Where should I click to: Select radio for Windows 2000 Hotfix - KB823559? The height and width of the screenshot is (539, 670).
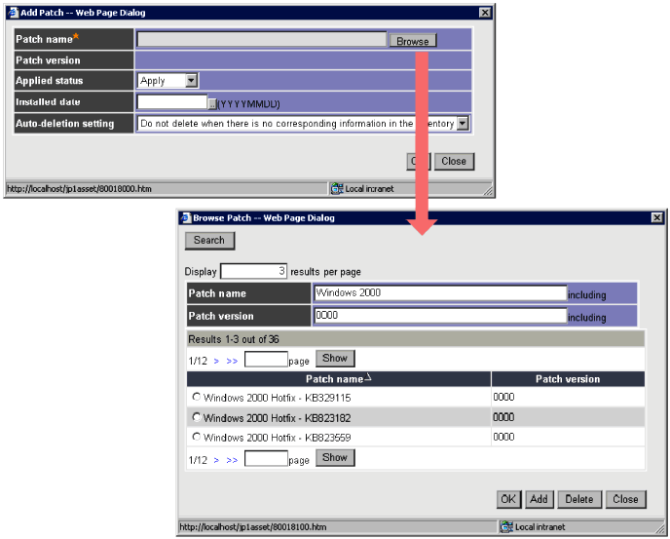196,437
